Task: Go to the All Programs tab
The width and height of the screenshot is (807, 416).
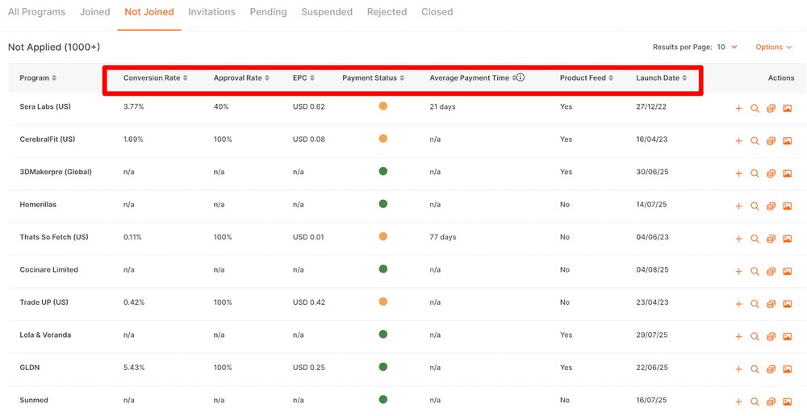Action: 36,12
